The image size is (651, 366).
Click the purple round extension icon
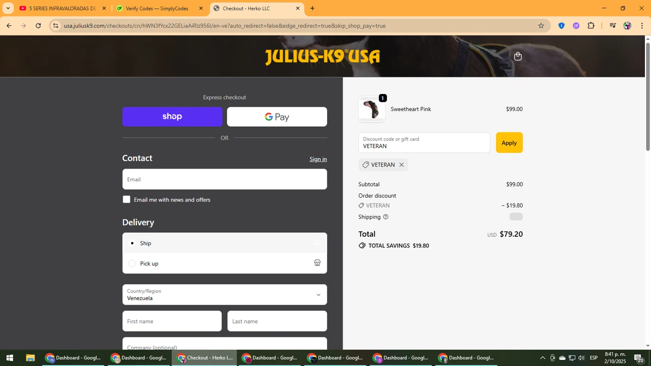[576, 26]
